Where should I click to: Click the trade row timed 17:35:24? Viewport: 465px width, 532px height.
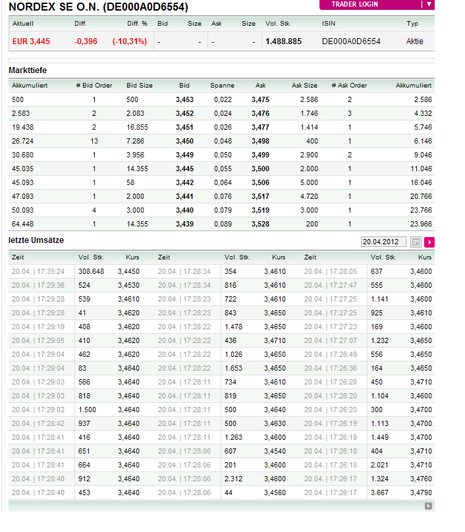point(40,271)
